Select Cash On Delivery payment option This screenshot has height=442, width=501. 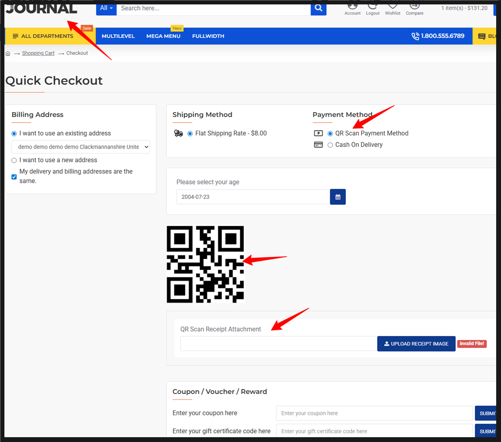point(330,145)
